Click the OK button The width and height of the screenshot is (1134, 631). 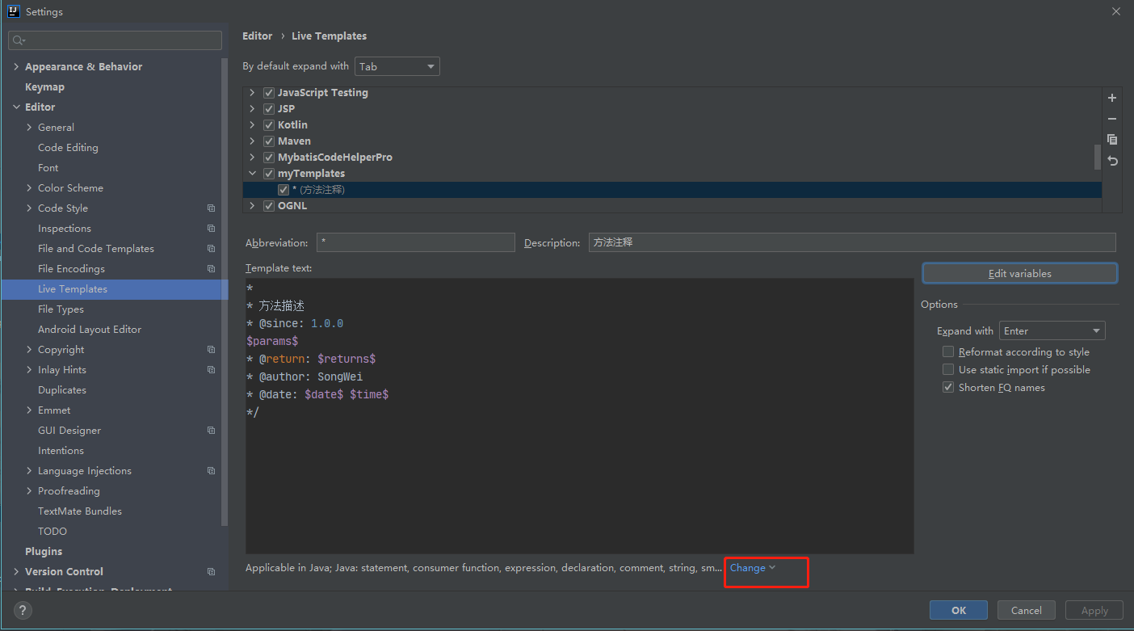tap(959, 610)
